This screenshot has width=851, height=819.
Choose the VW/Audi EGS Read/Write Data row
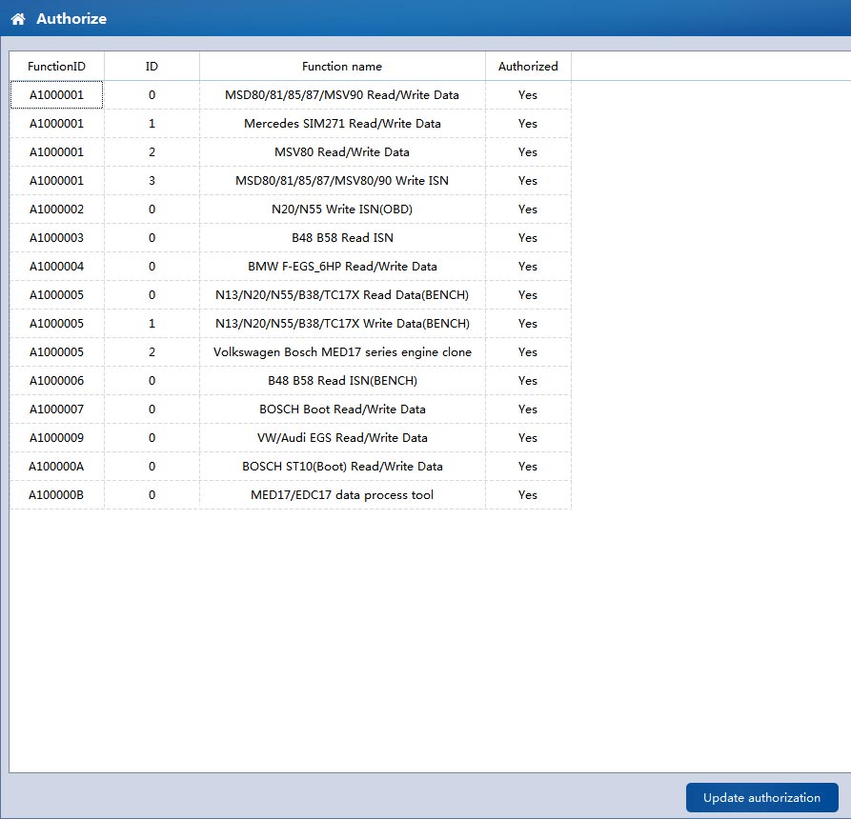(x=342, y=438)
